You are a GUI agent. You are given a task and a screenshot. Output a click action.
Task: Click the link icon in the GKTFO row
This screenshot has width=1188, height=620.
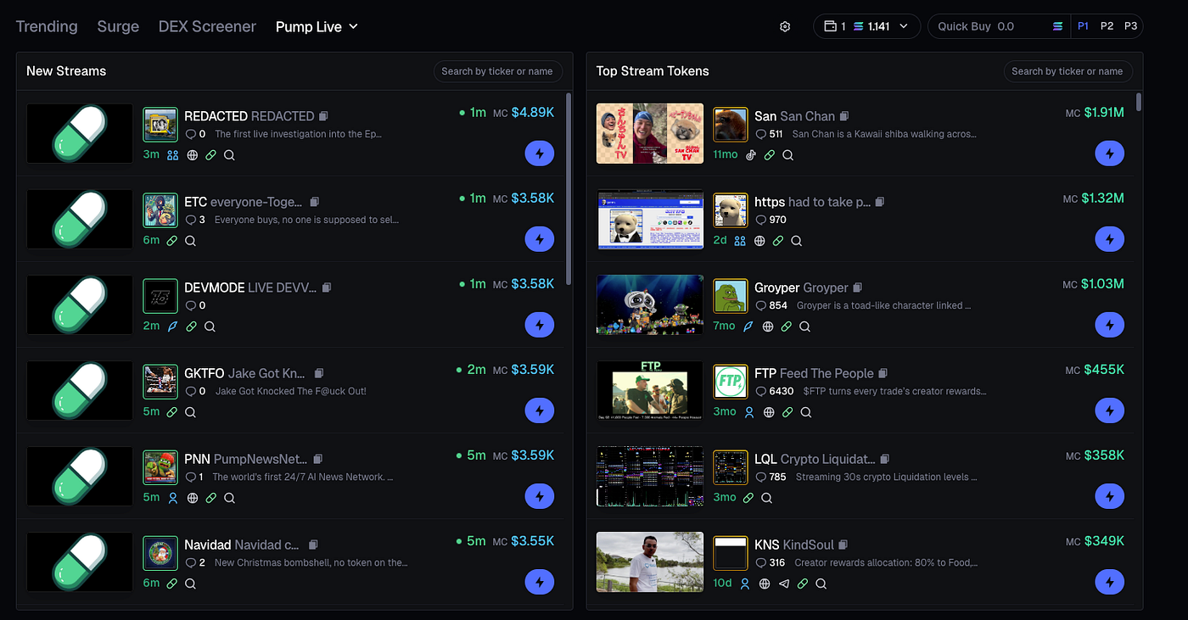pyautogui.click(x=172, y=412)
